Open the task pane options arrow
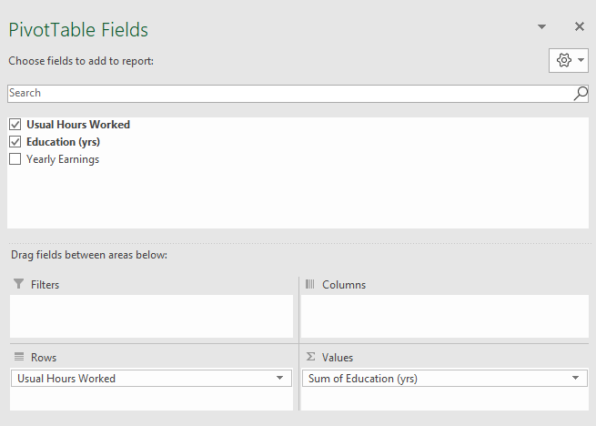The height and width of the screenshot is (426, 596). pyautogui.click(x=542, y=27)
